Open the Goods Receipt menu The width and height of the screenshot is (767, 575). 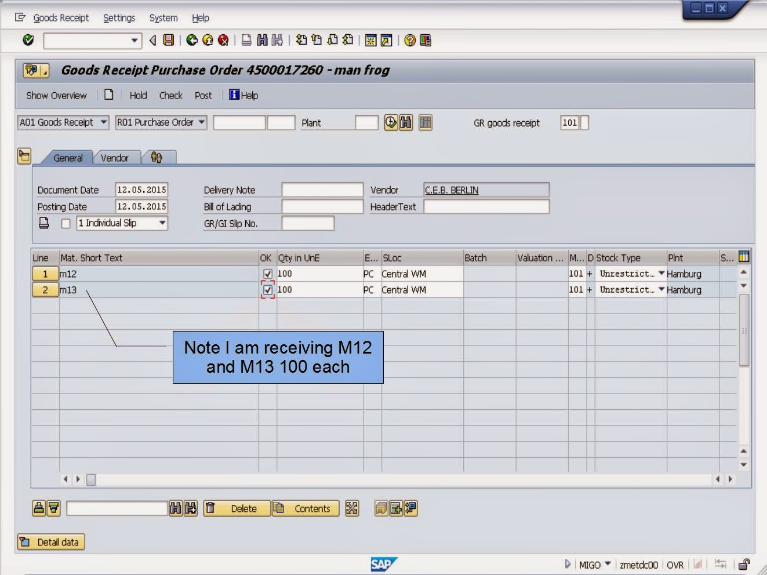coord(61,18)
